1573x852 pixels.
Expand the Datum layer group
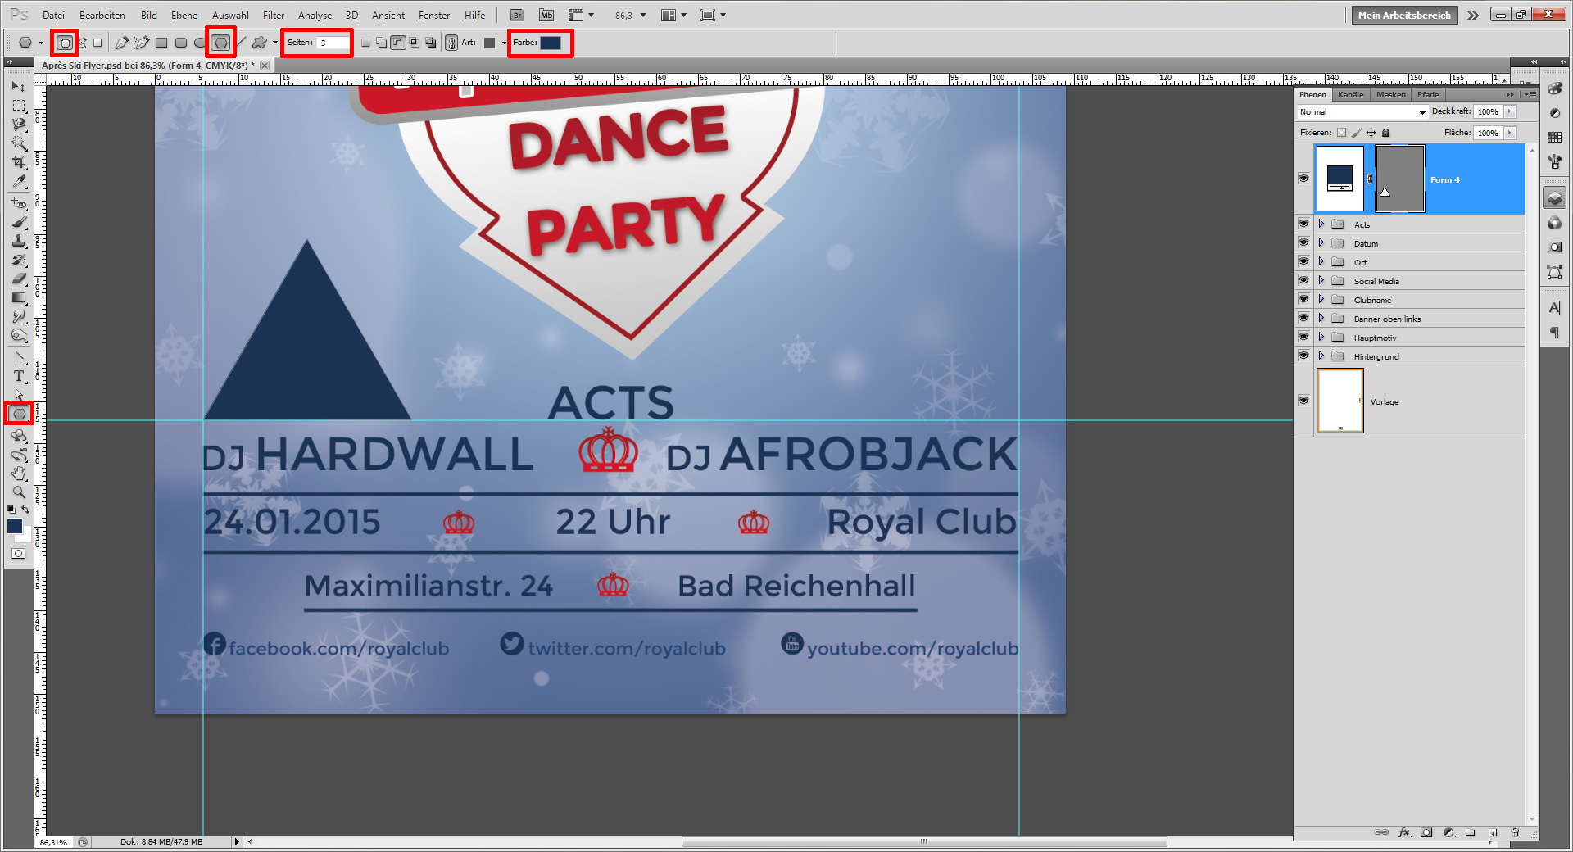point(1321,242)
